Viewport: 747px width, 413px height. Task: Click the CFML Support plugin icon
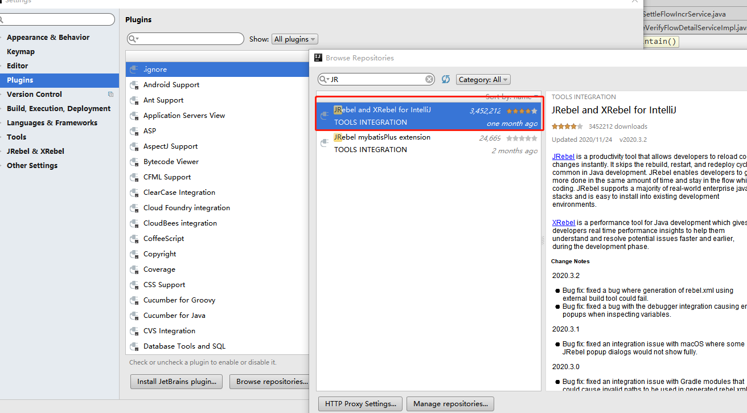[x=134, y=177]
